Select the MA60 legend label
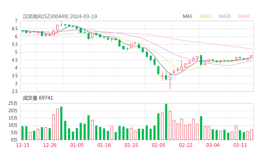 [x=244, y=16]
